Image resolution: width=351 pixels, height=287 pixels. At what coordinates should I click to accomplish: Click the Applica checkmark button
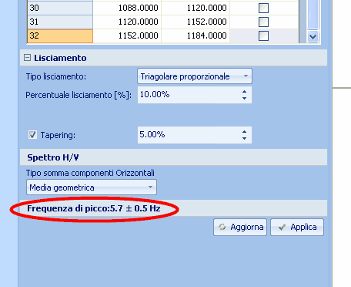coord(297,227)
